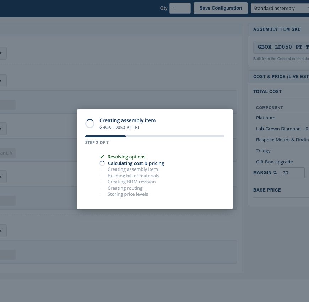Click the Bespoke Mount & Findings row

click(281, 140)
